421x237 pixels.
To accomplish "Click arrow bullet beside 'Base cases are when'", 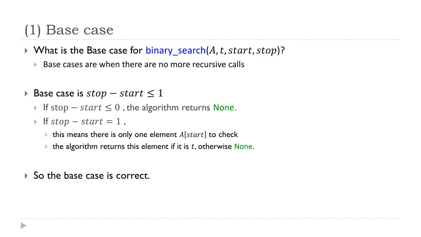I will coord(35,65).
